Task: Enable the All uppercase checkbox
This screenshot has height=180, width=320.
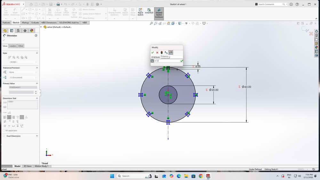Action: (x=4, y=130)
